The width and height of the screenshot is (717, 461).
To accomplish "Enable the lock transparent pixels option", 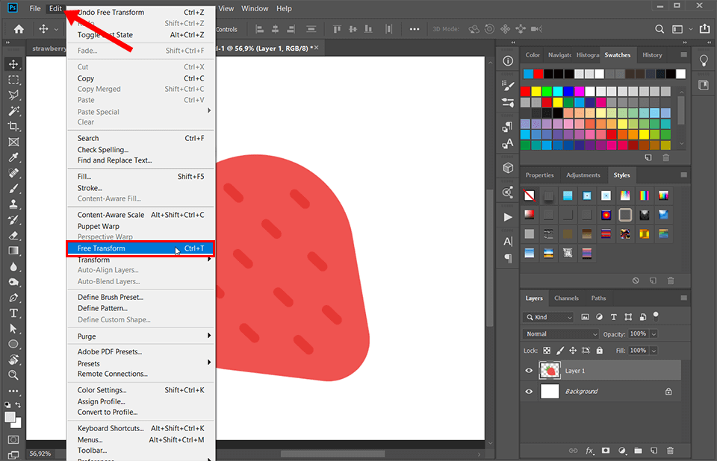I will coord(547,351).
